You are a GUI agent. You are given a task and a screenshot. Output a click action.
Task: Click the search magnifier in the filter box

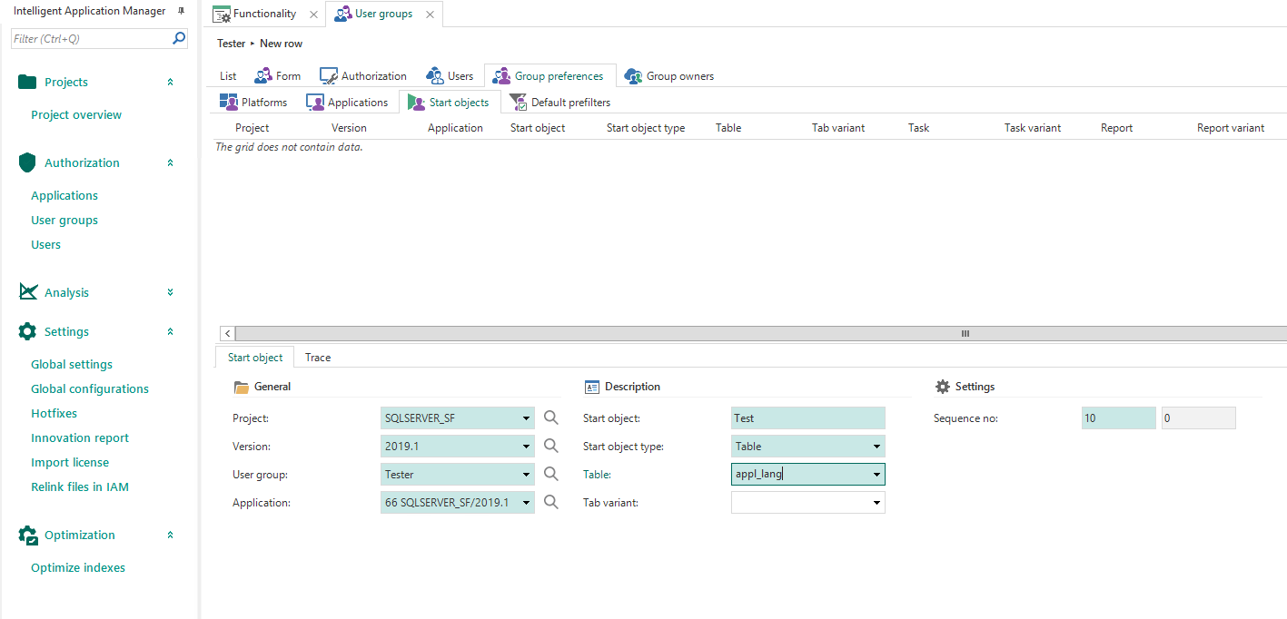pos(179,38)
